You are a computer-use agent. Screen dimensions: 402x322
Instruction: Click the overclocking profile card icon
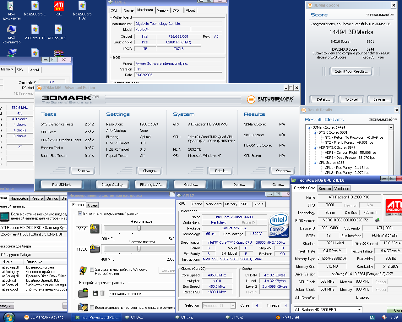[83, 293]
